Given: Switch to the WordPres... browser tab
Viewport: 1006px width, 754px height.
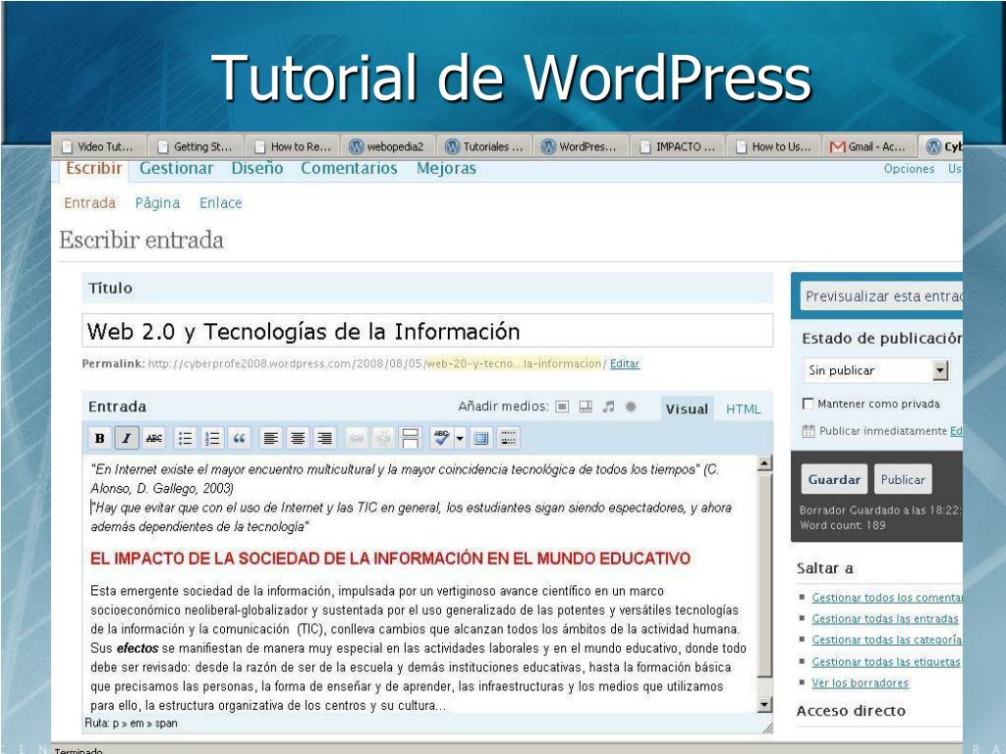Looking at the screenshot, I should (582, 147).
